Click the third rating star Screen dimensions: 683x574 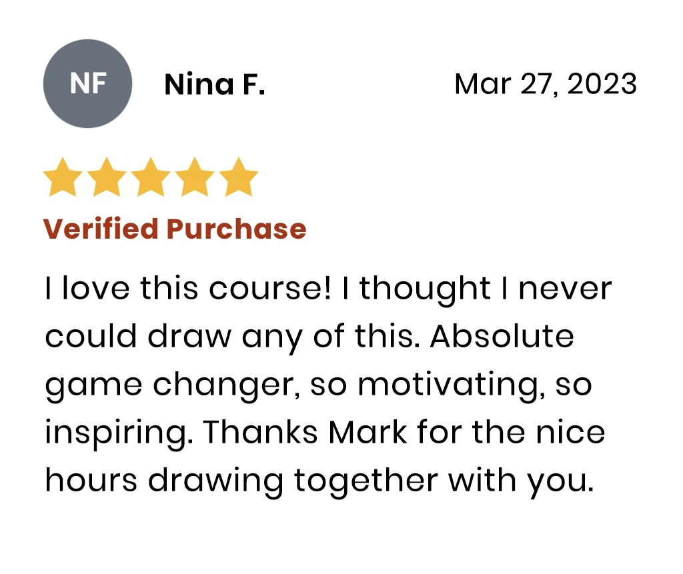coord(151,177)
